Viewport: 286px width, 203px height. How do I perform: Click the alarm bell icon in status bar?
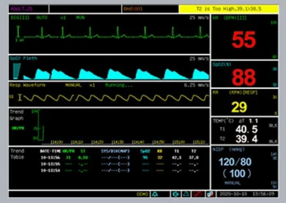point(155,194)
